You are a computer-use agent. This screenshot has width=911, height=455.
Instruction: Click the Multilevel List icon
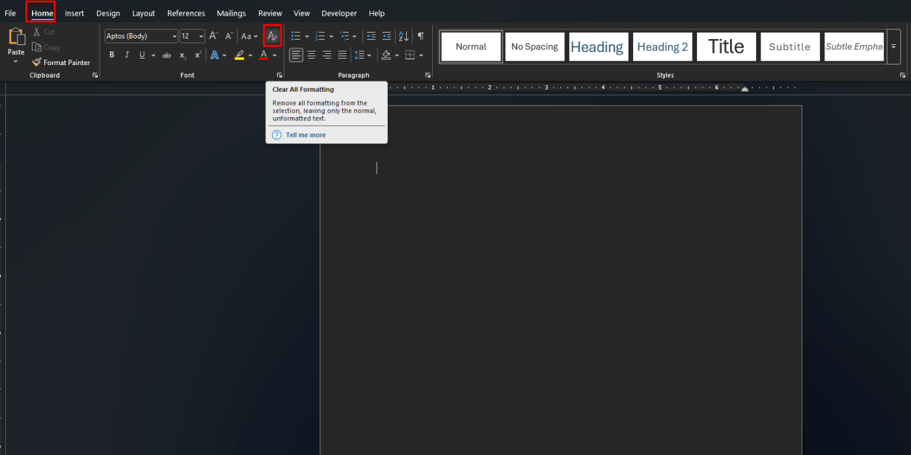pos(344,36)
